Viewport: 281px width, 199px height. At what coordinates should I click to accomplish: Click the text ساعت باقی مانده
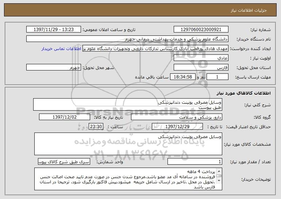(x=151, y=77)
